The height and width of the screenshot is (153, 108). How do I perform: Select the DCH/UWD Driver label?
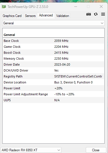click(16, 70)
